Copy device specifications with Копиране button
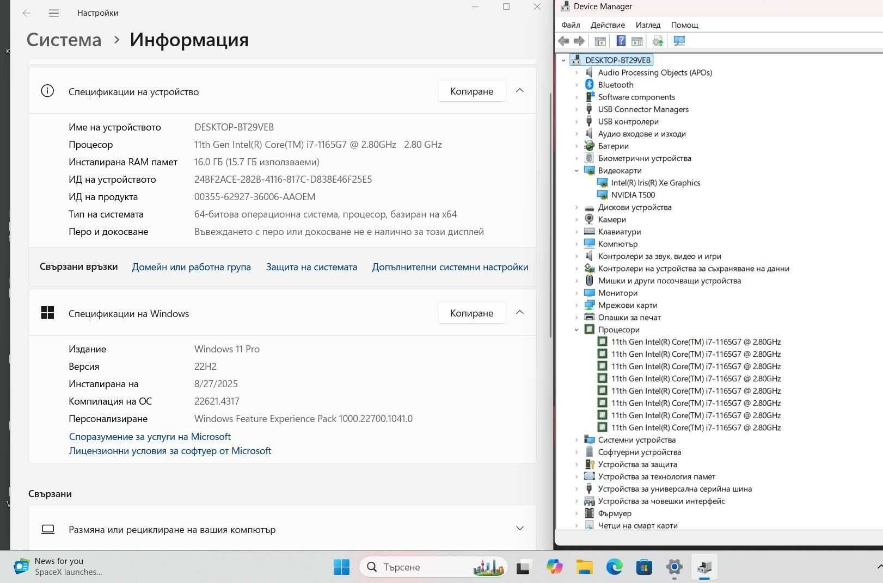The height and width of the screenshot is (583, 883). point(471,91)
